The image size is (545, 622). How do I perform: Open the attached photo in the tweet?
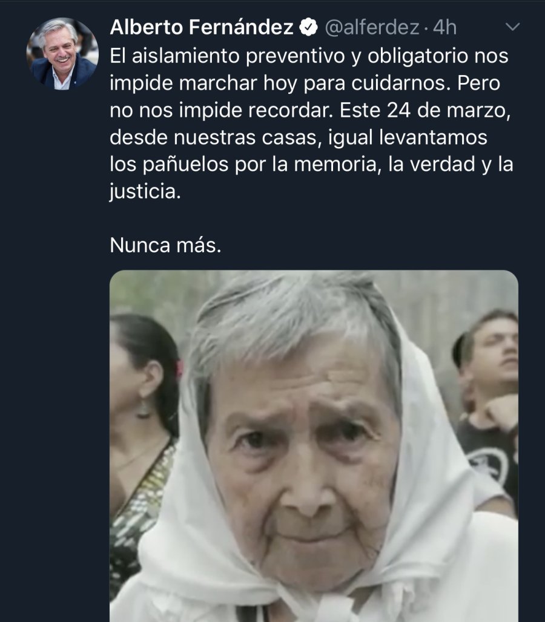coord(314,446)
